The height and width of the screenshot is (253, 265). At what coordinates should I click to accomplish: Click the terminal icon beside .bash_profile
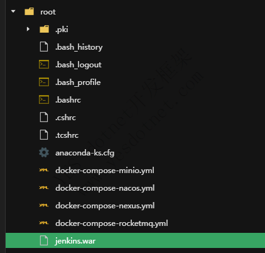44,82
